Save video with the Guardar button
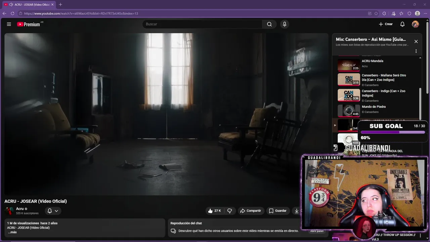Image resolution: width=430 pixels, height=242 pixels. click(x=278, y=211)
